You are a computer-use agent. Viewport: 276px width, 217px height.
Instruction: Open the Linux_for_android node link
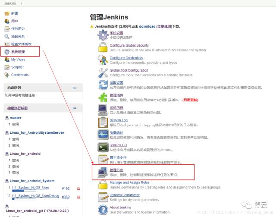[x=25, y=154]
